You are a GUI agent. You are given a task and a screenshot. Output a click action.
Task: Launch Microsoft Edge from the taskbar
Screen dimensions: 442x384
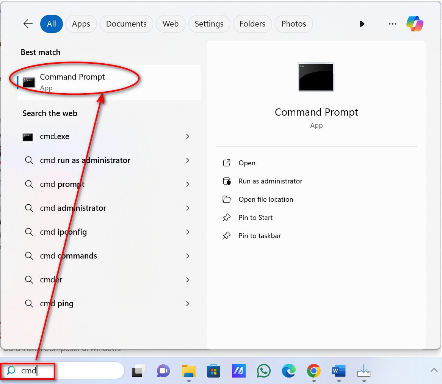(288, 371)
